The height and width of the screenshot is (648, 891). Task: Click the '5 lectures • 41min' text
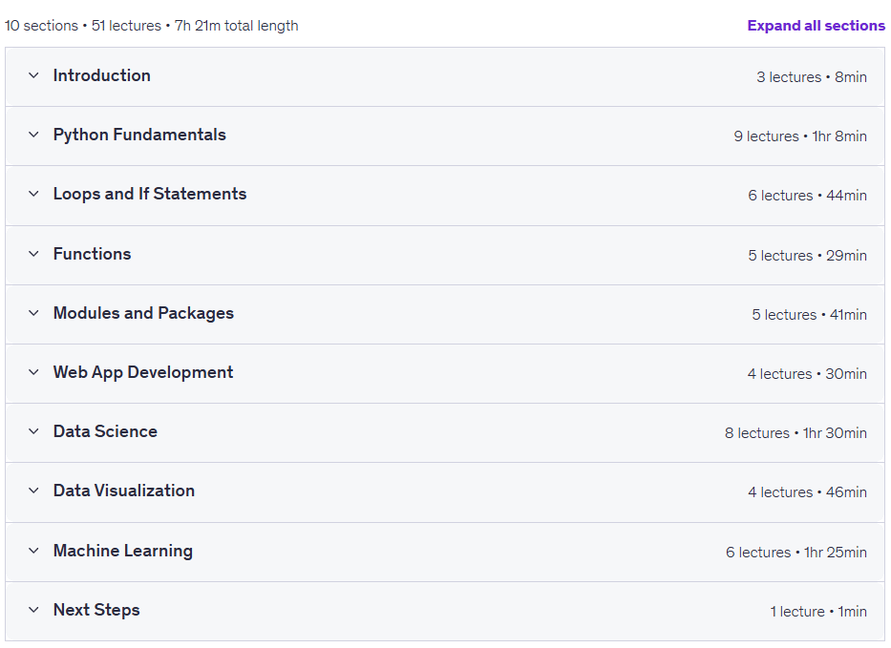(x=809, y=315)
